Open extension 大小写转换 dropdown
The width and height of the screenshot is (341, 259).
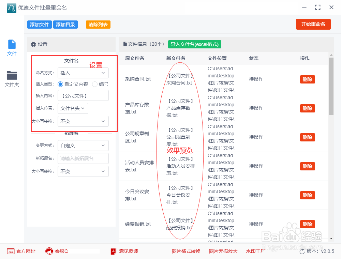(x=83, y=171)
